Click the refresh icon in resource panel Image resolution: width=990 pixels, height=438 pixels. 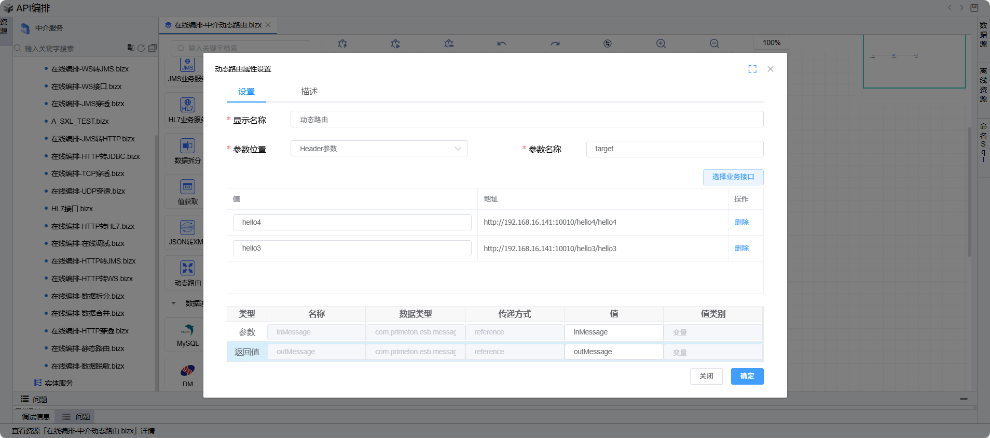141,48
